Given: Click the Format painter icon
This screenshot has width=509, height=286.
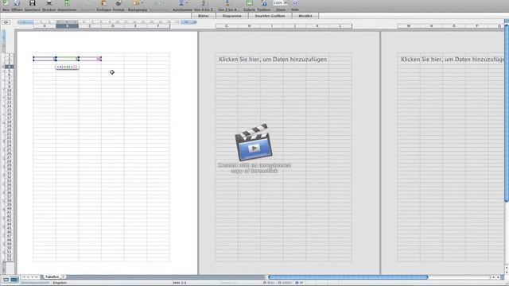Looking at the screenshot, I should pyautogui.click(x=119, y=3).
